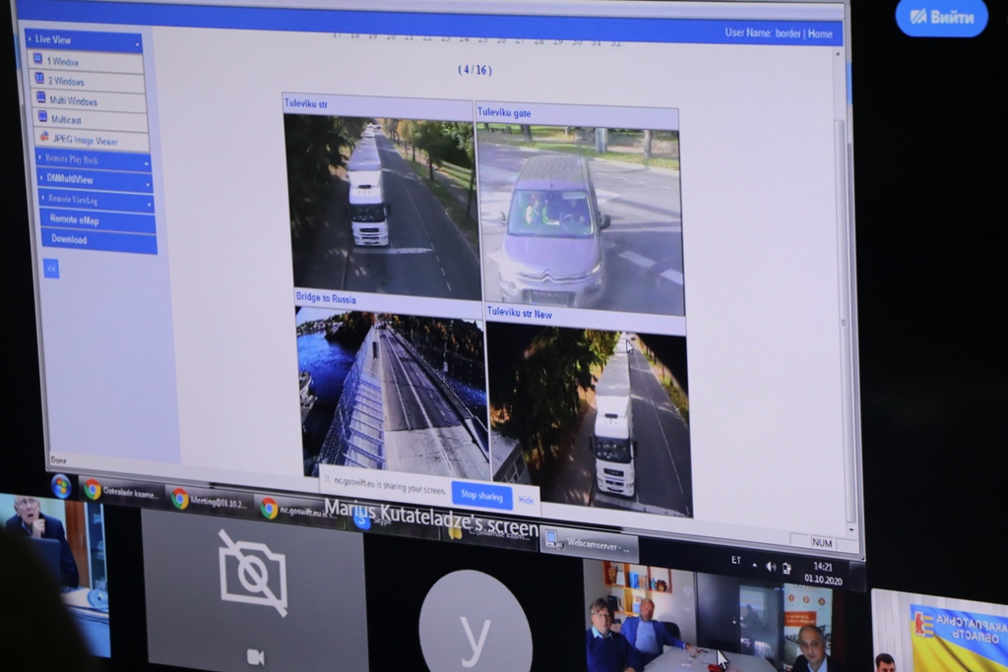Click the Stop sharing button

click(481, 495)
